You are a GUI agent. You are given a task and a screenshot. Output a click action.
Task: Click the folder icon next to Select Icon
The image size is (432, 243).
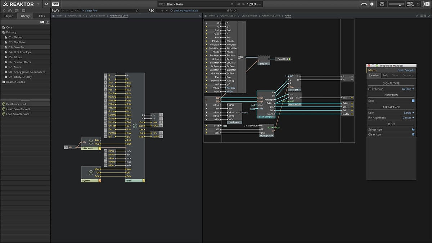[413, 129]
